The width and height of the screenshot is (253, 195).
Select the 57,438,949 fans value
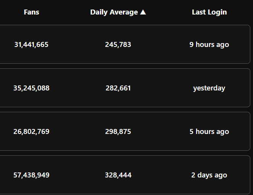(x=31, y=175)
